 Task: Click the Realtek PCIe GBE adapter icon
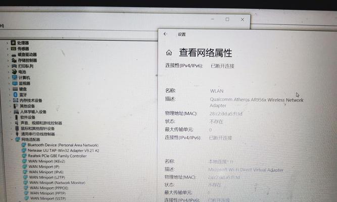pos(24,156)
